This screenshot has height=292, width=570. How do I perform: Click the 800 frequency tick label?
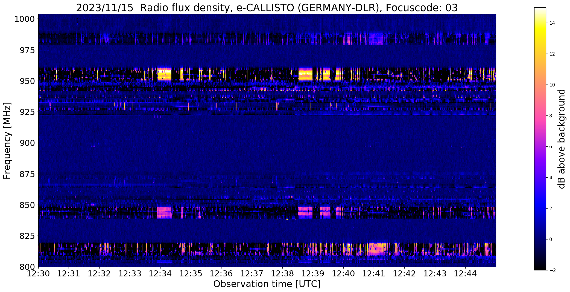click(27, 267)
